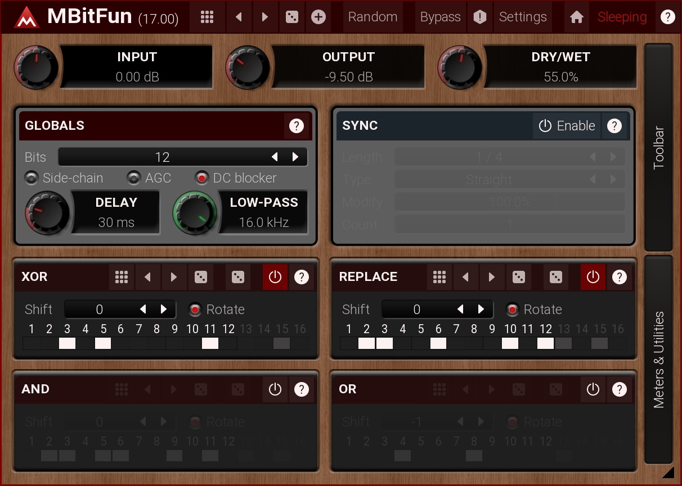The height and width of the screenshot is (486, 682).
Task: Disable the XOR panel power button
Action: tap(275, 277)
